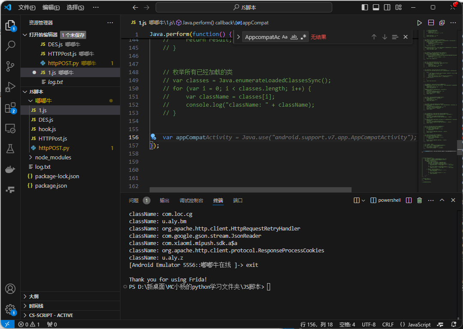Open hook.js in the file explorer
This screenshot has width=463, height=329.
47,129
